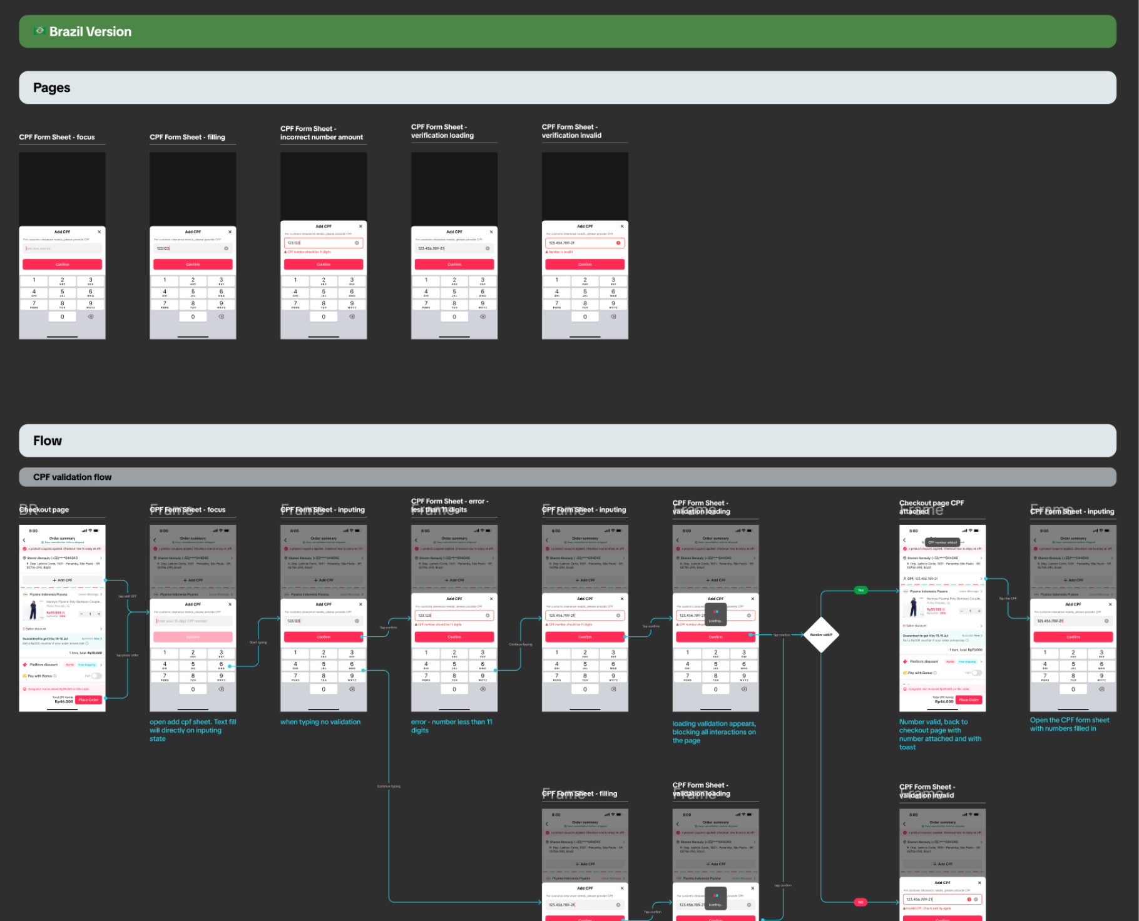The width and height of the screenshot is (1139, 921).
Task: Click the red error icon in validation invalid input
Action: [969, 900]
